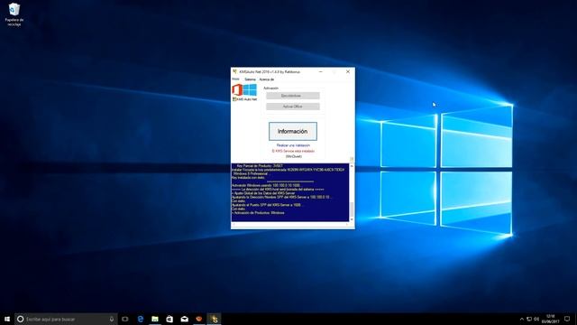Click the Windows logo in KMSAuto

(250, 90)
